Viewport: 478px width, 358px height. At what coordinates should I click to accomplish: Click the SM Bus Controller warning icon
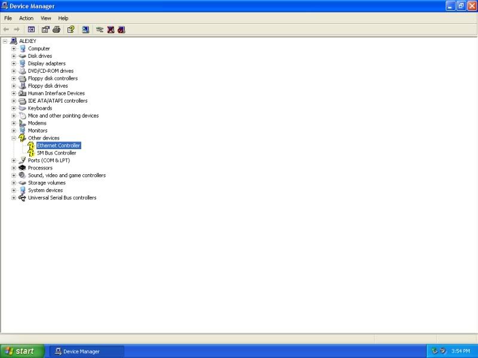(x=31, y=153)
